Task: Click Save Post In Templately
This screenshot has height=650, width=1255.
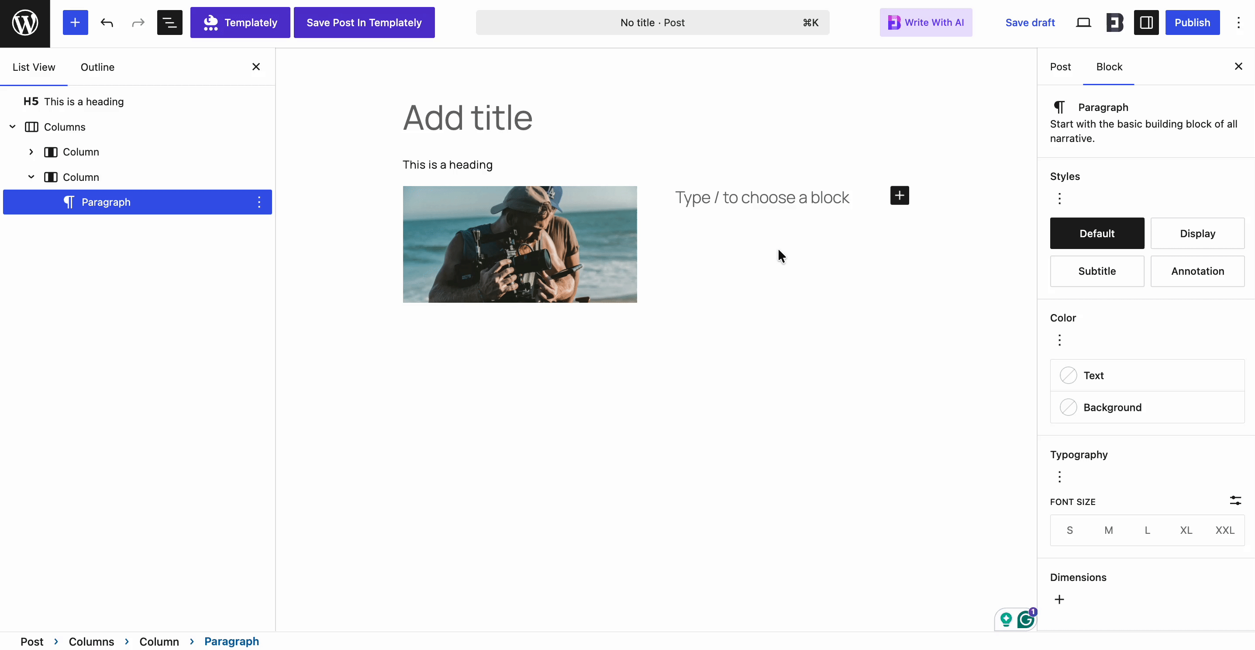Action: point(364,22)
